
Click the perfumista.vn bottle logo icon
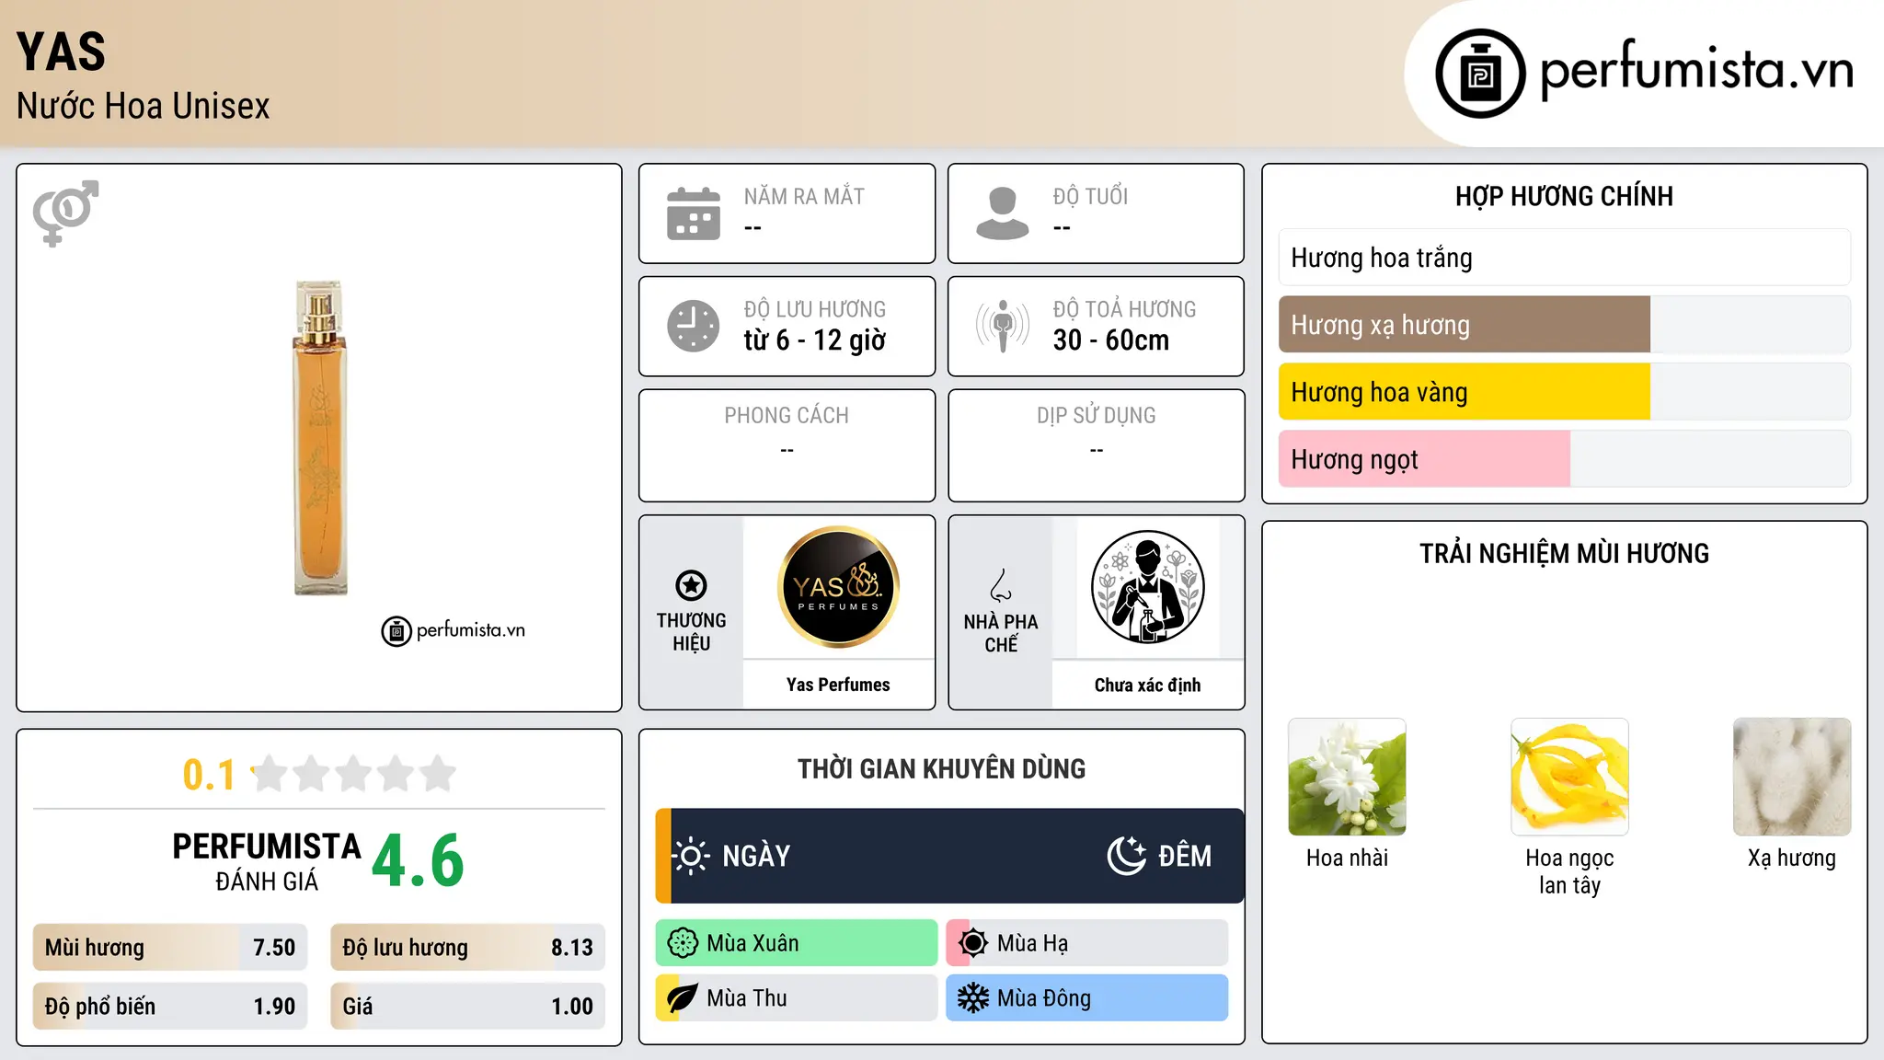(x=1480, y=74)
